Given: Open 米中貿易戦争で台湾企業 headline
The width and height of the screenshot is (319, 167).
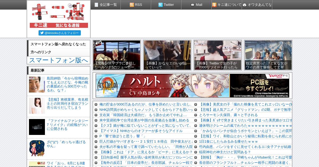Looking at the screenshot, I should click(144, 120).
